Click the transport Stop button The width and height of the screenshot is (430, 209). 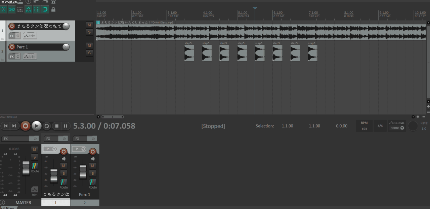click(x=57, y=126)
